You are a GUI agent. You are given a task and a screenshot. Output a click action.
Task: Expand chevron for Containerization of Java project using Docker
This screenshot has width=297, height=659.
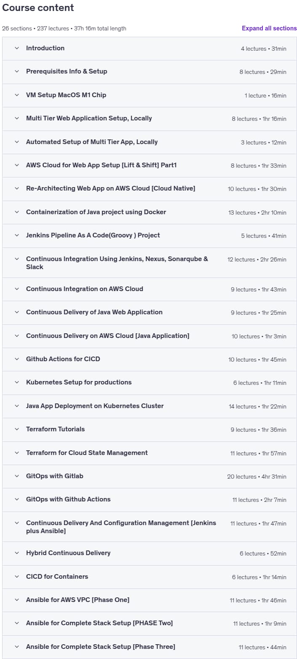pos(17,212)
